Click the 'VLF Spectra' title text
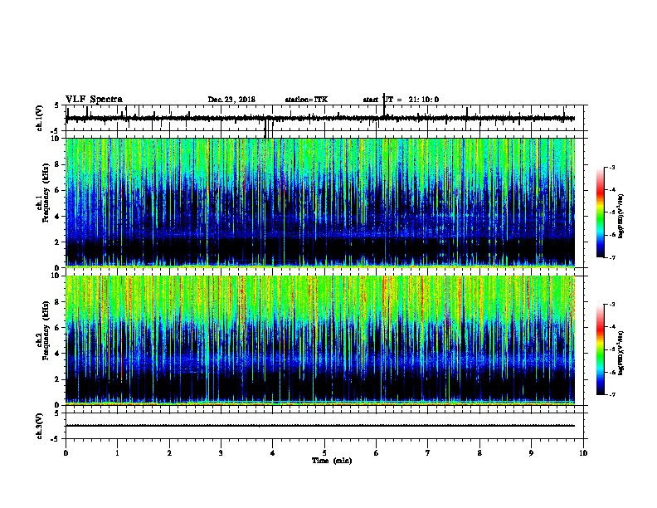Screen dimensions: 657x508 pos(94,100)
